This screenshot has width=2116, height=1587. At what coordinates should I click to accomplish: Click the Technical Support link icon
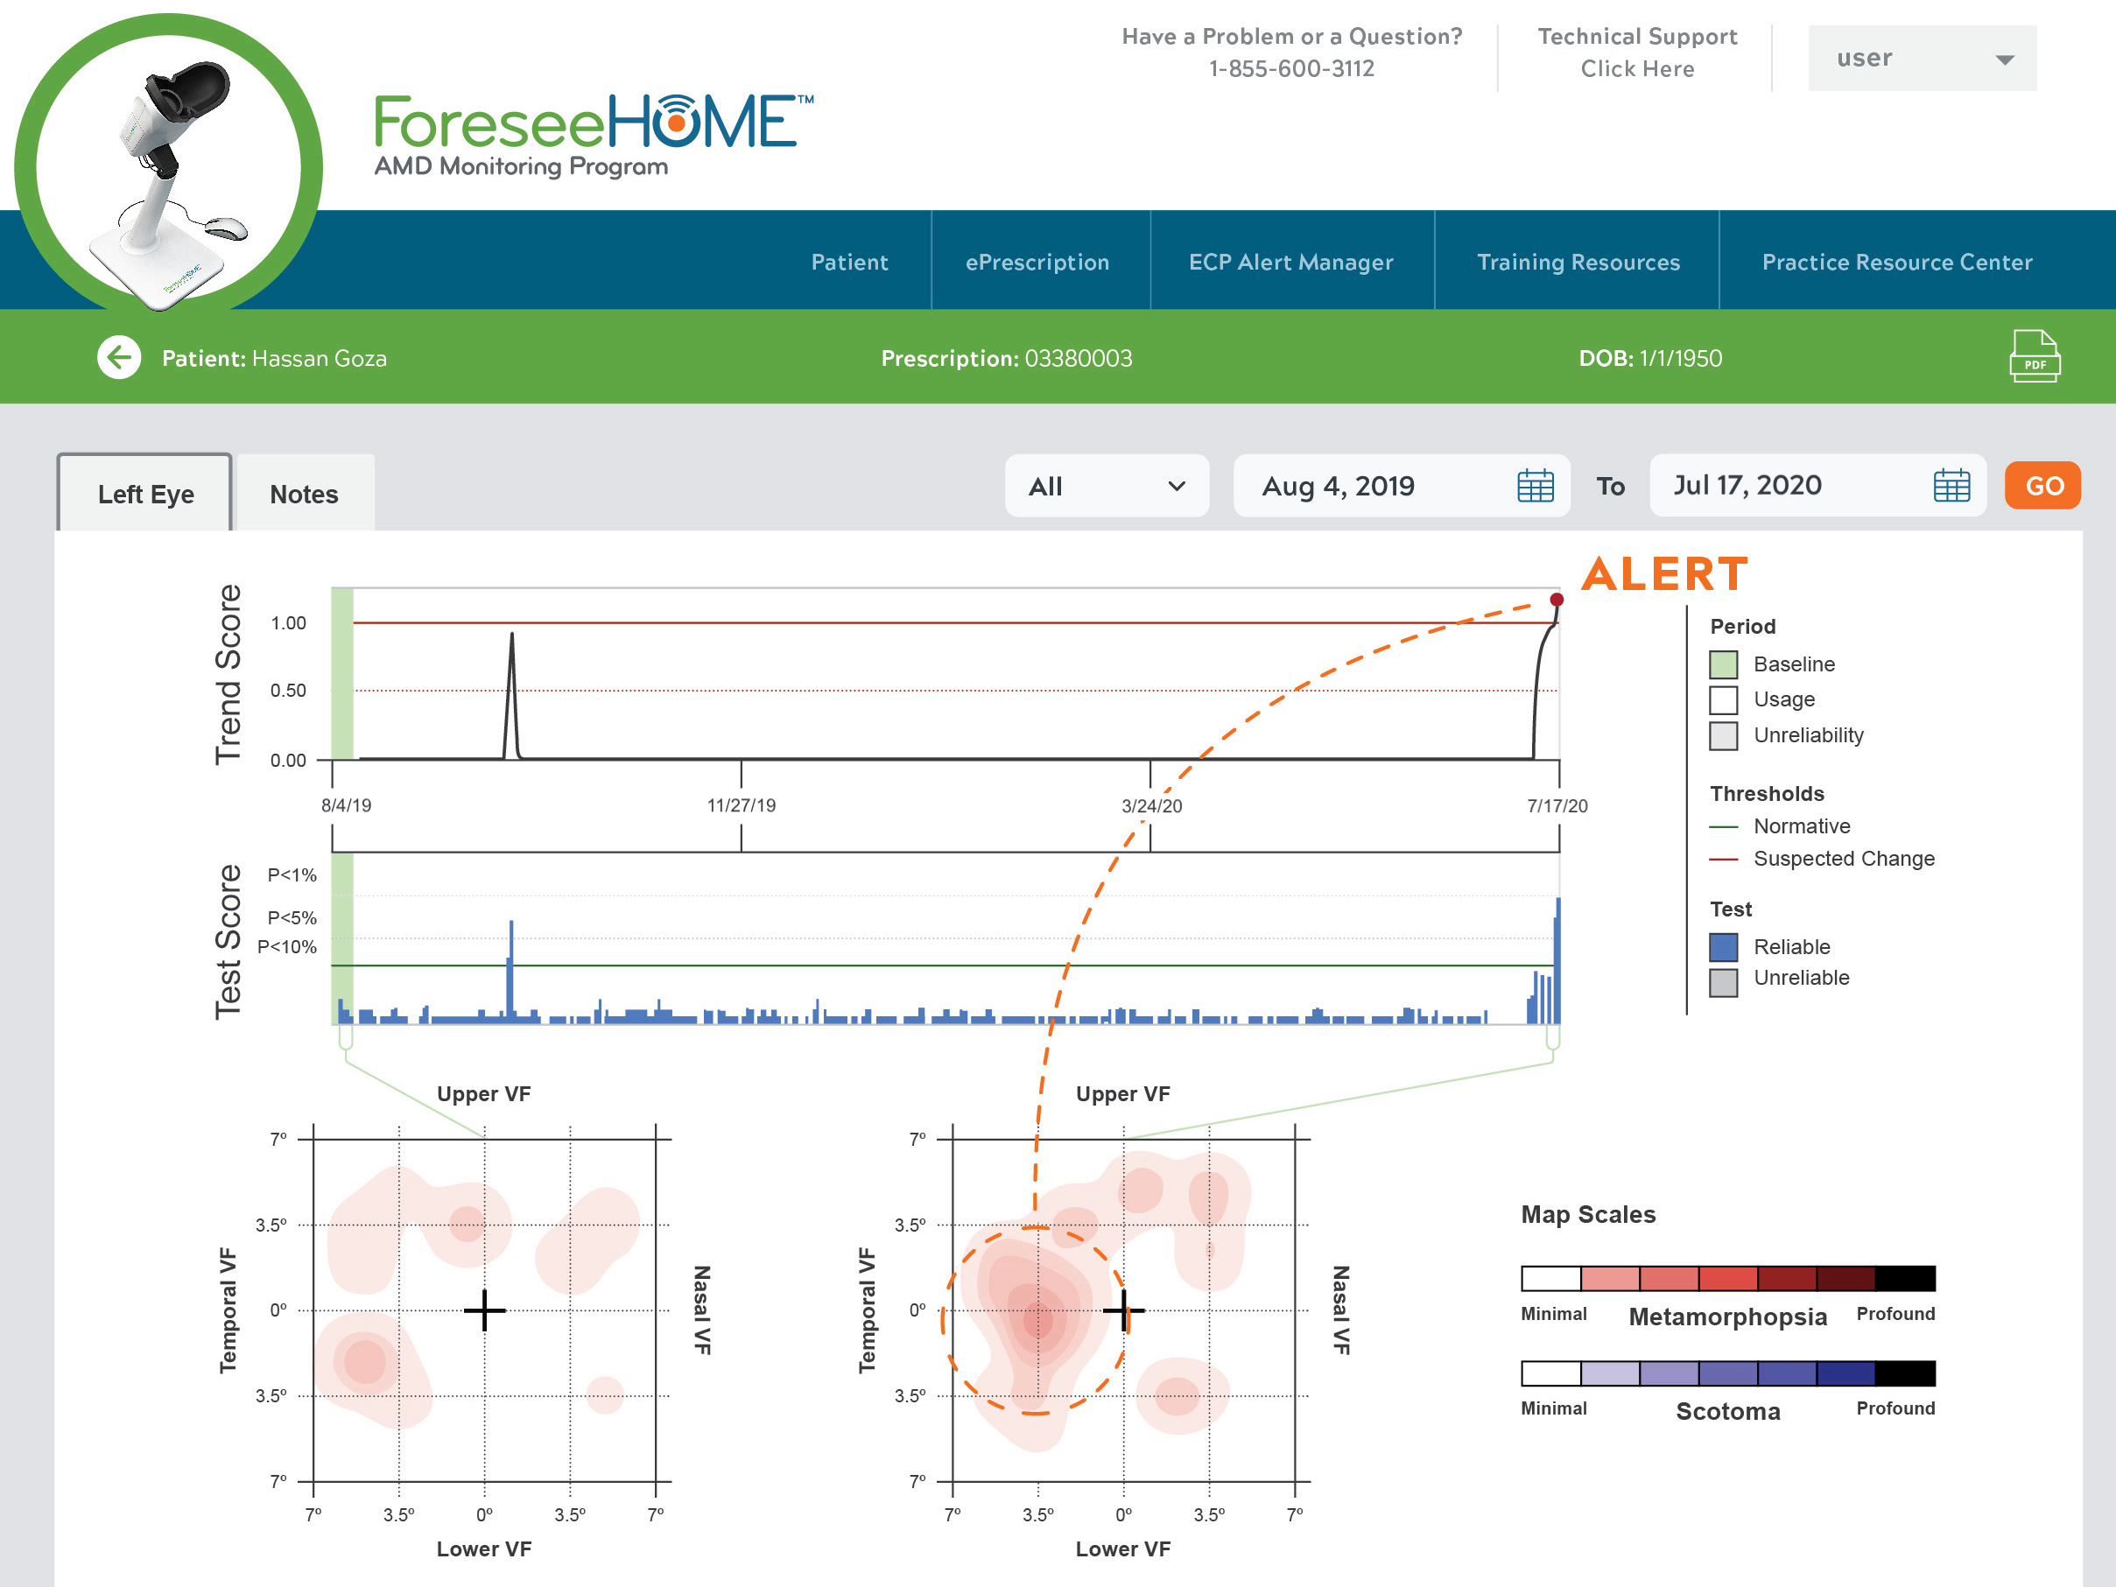click(1635, 68)
